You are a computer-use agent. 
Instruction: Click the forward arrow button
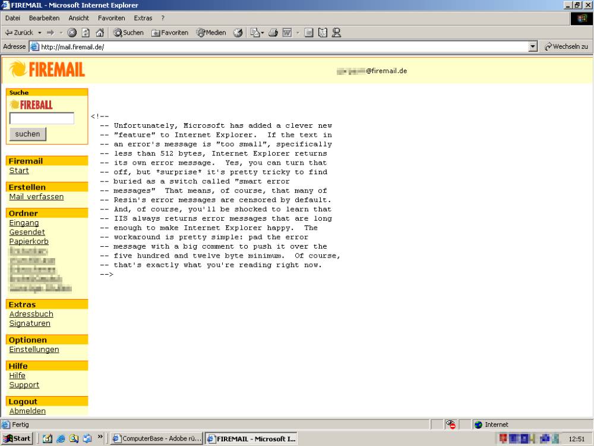[50, 33]
